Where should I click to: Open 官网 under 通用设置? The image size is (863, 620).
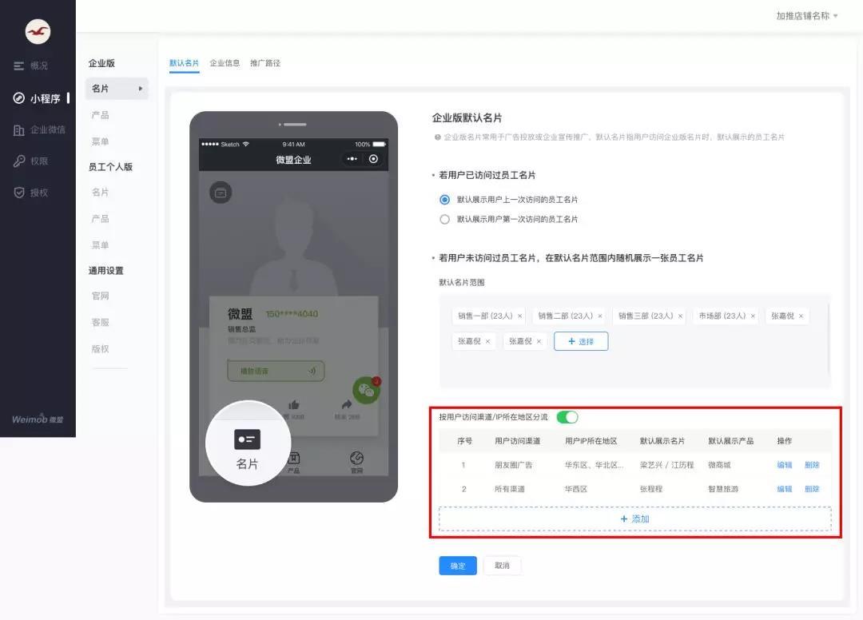pyautogui.click(x=100, y=296)
